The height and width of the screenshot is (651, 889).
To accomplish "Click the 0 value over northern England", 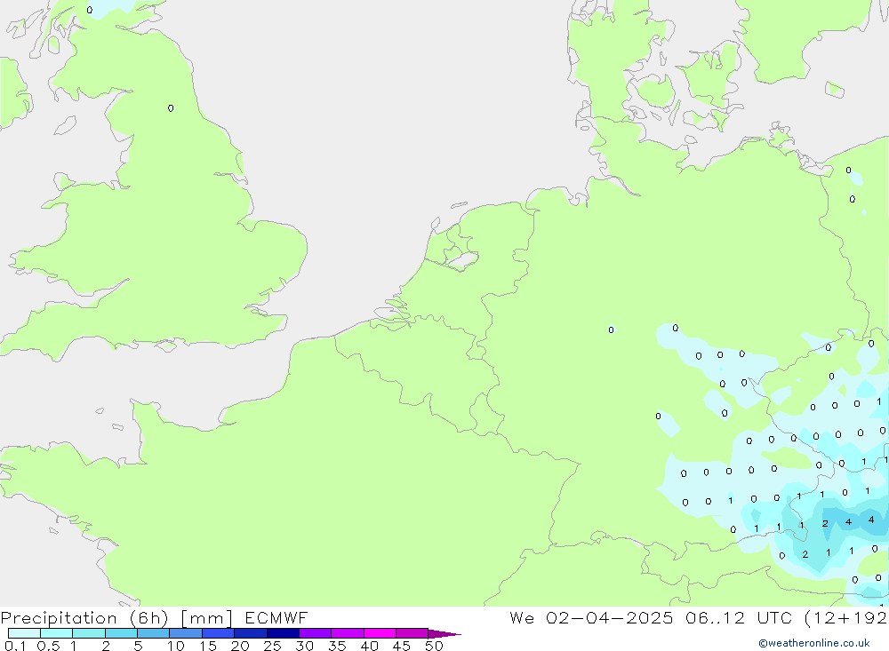I will (x=171, y=108).
